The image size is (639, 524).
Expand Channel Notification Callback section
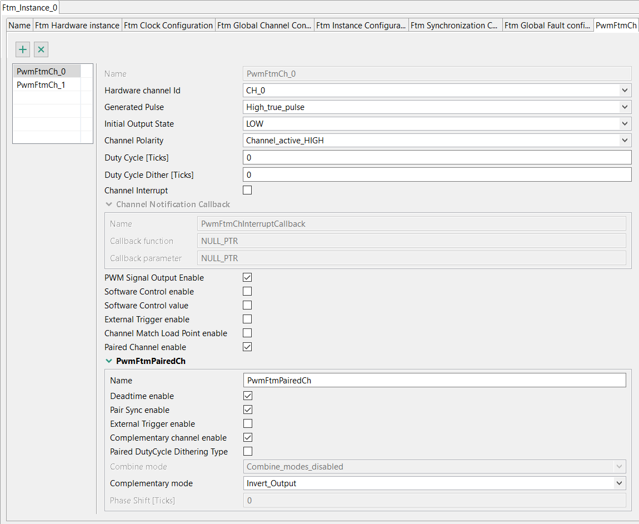point(109,204)
